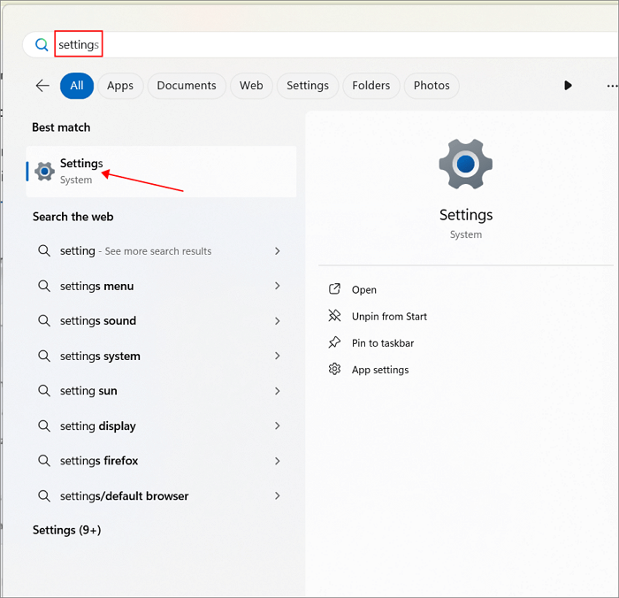Open the three-dots more options menu
This screenshot has width=619, height=598.
click(612, 86)
